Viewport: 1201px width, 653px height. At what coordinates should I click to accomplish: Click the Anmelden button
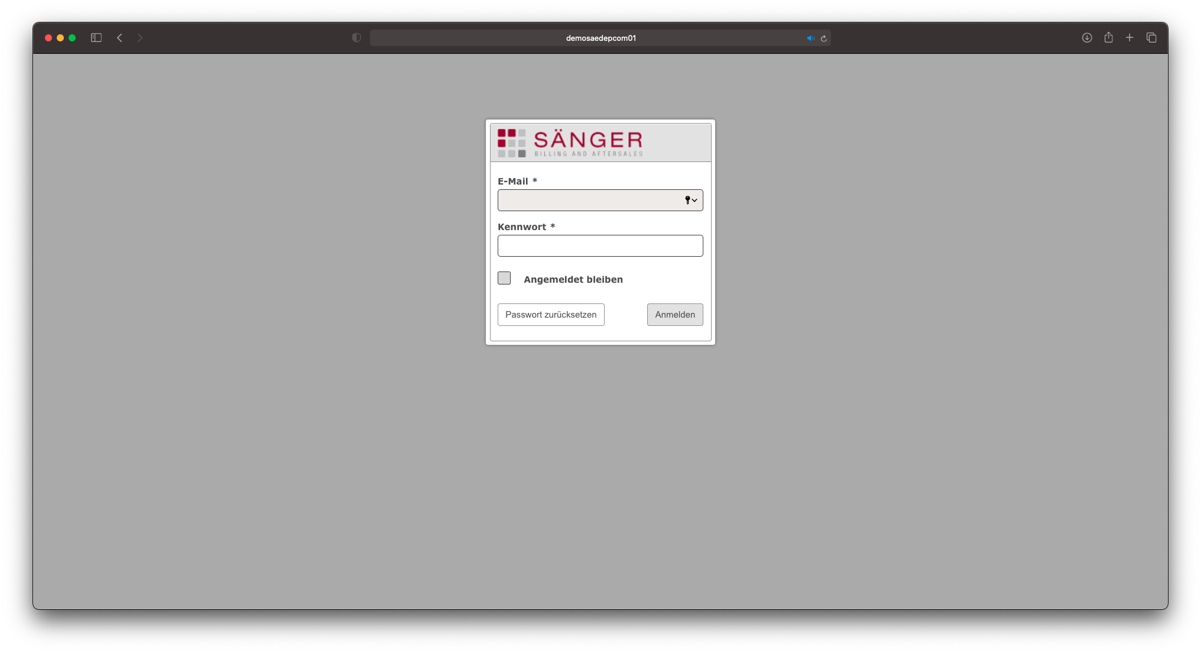point(675,315)
